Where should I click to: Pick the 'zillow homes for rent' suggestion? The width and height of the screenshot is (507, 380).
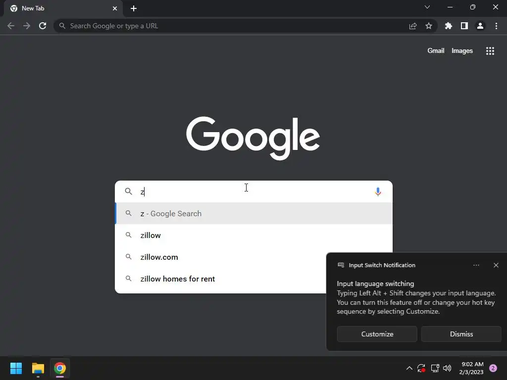[x=220, y=279]
